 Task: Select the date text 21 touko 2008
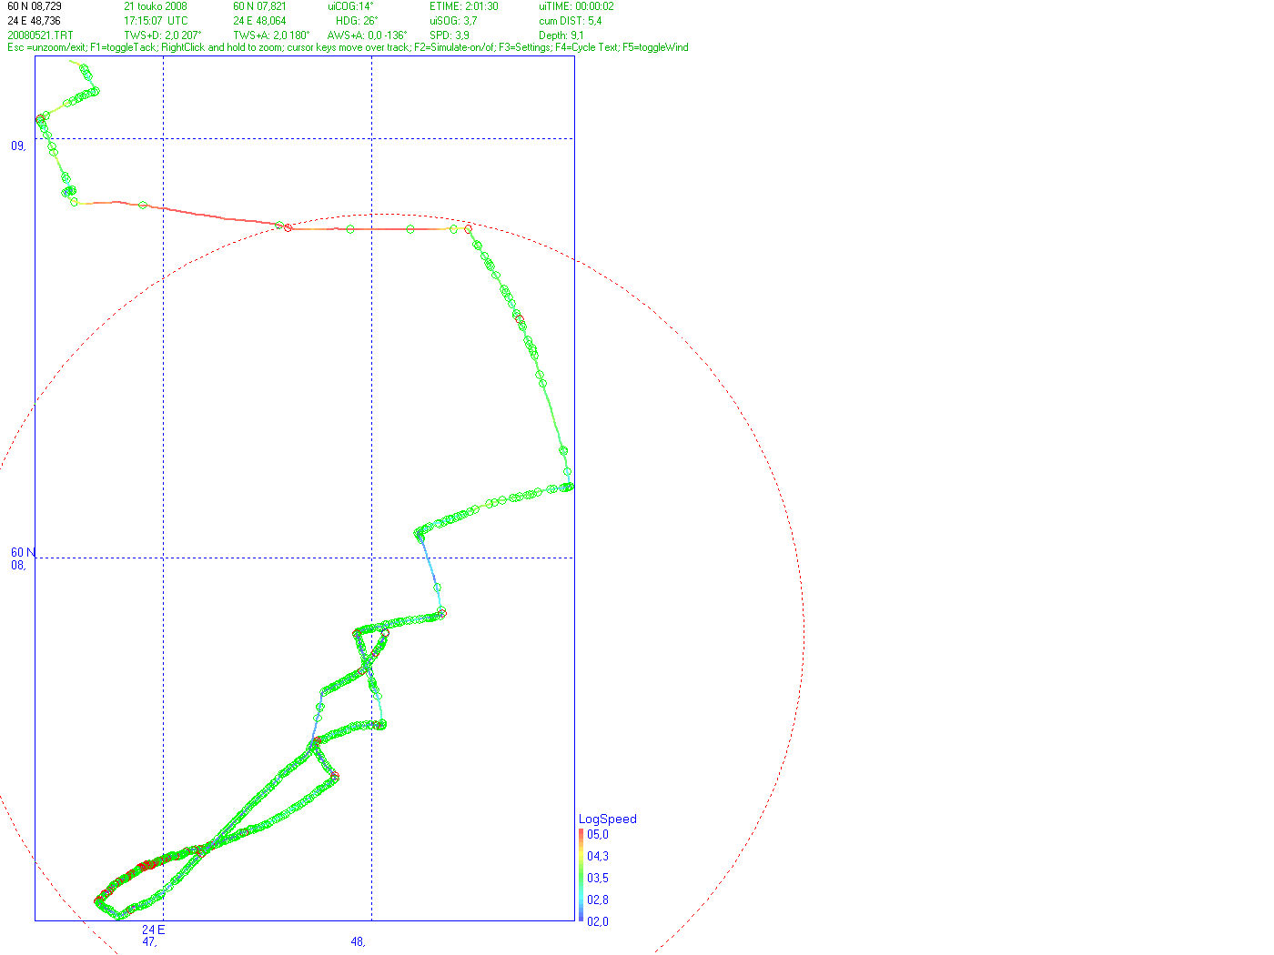(x=156, y=6)
